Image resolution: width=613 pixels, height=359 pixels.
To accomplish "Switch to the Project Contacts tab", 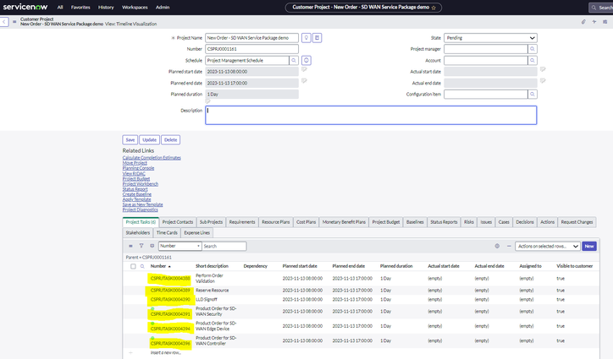I will 178,222.
